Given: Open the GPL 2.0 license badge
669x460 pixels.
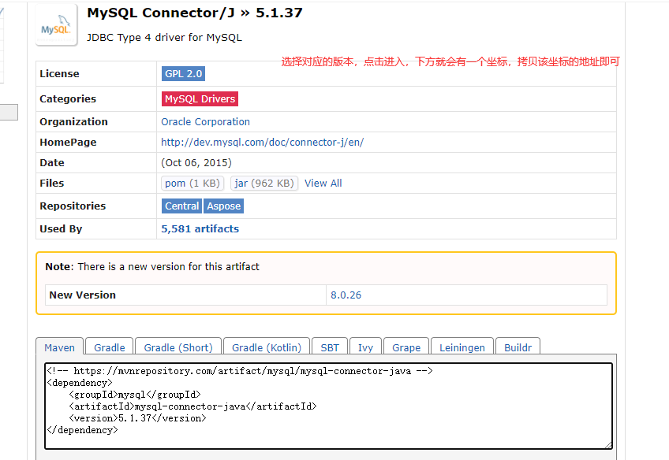Looking at the screenshot, I should (x=184, y=74).
